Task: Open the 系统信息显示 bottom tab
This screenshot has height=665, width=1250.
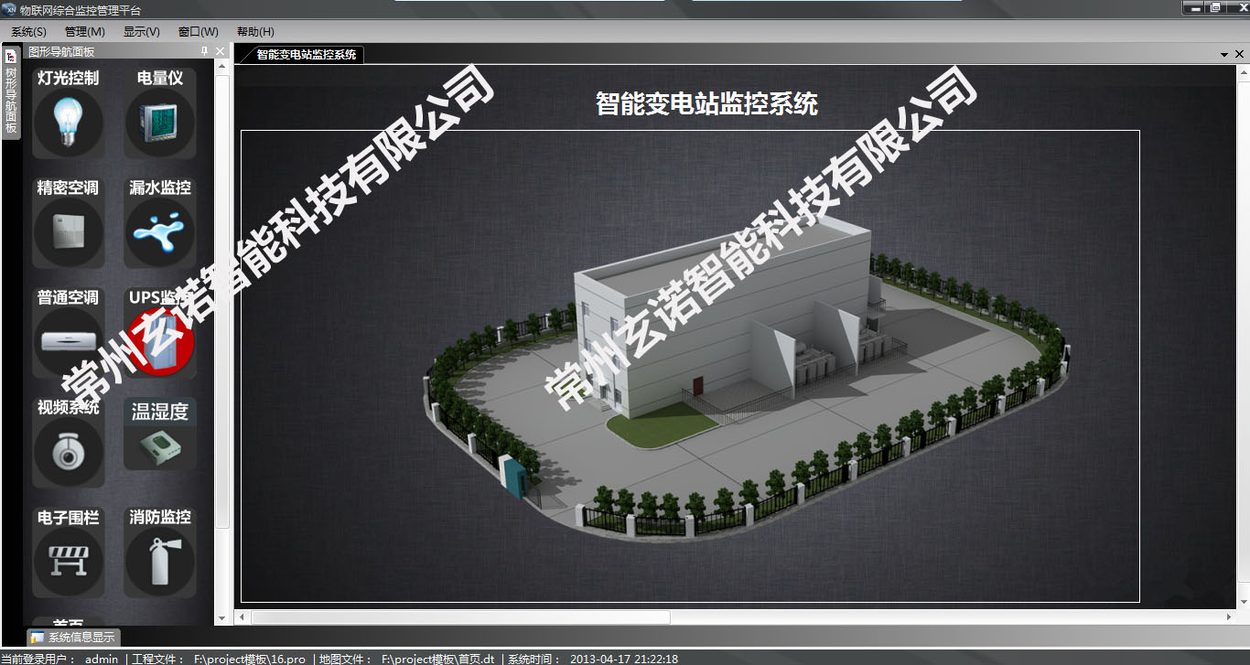Action: 72,638
